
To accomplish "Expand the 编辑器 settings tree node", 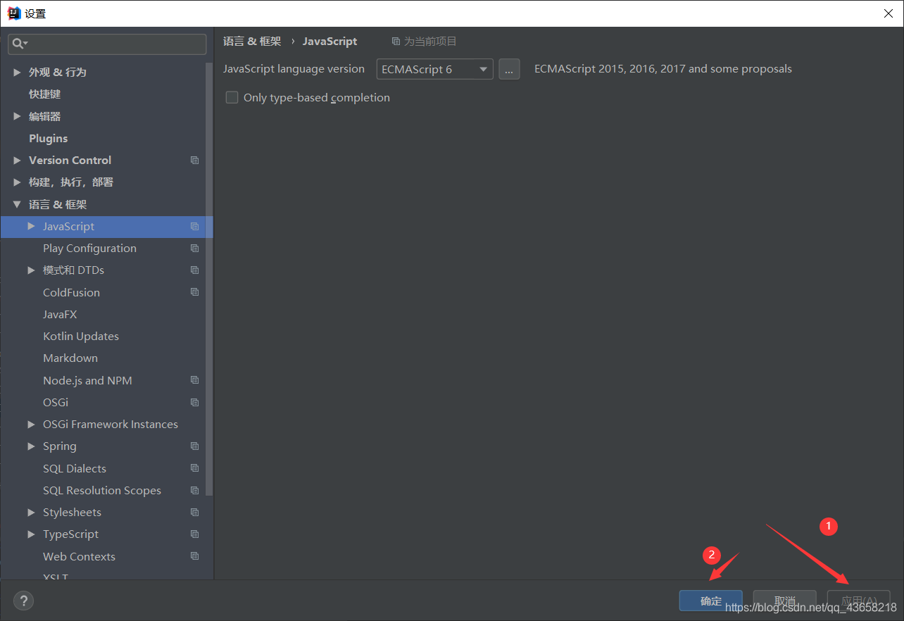I will pyautogui.click(x=17, y=115).
